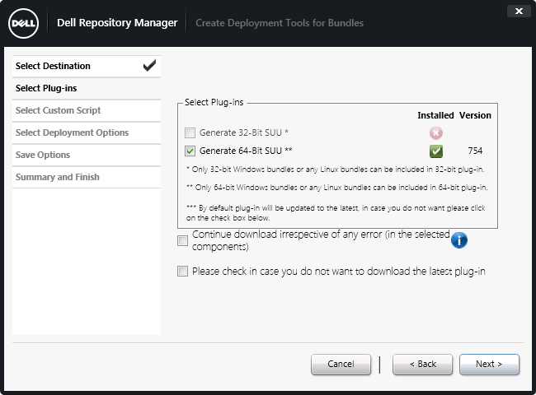Click the Back button

click(422, 364)
